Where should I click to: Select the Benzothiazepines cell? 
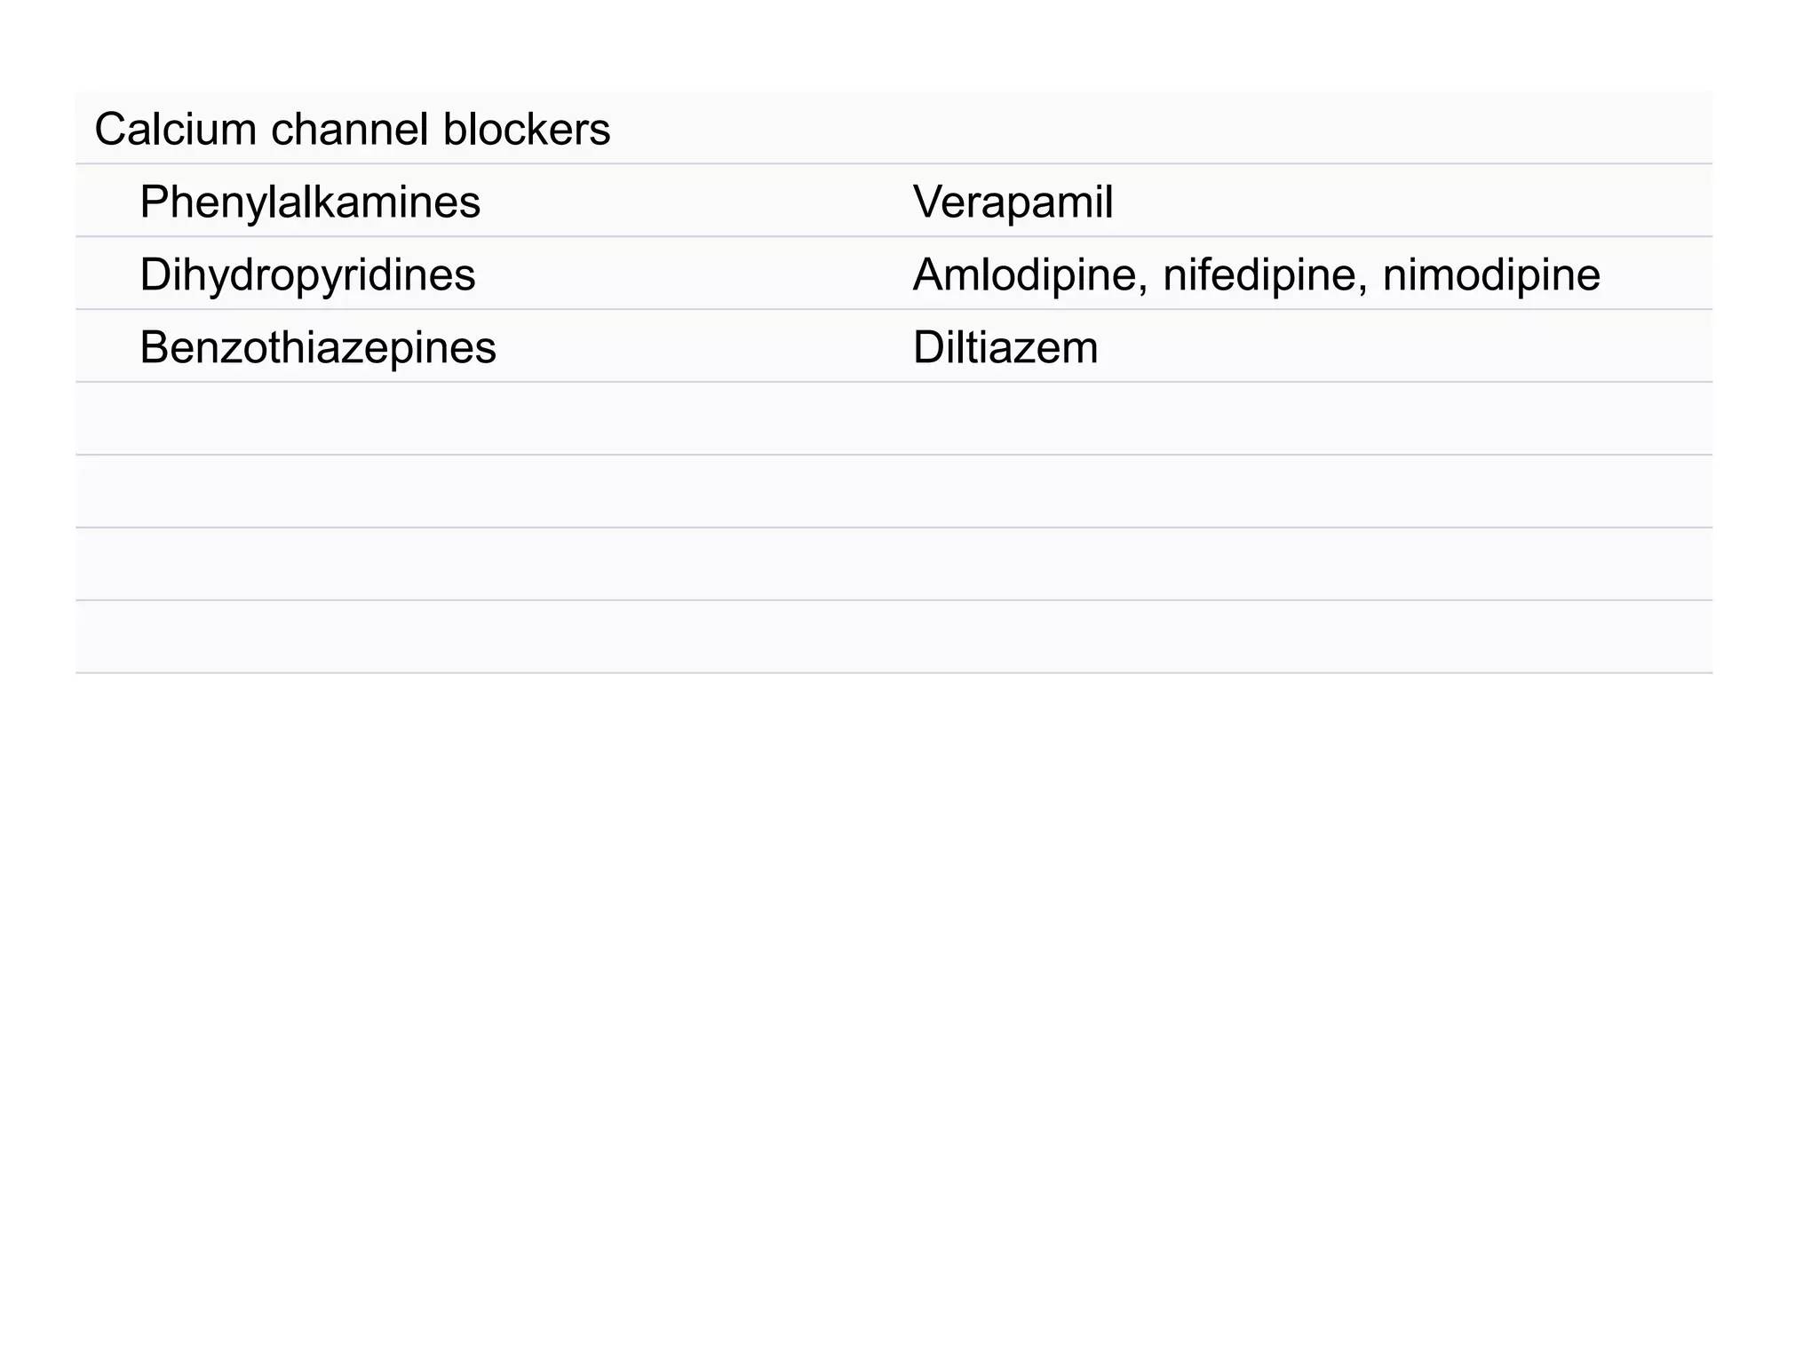tap(317, 348)
